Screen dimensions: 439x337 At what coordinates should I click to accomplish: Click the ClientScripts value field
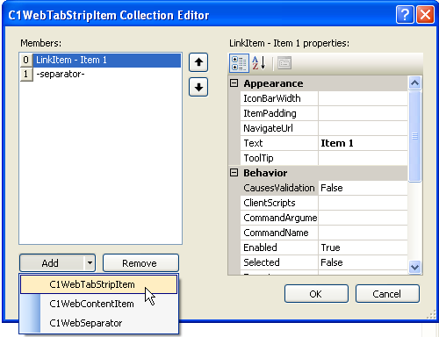(363, 203)
